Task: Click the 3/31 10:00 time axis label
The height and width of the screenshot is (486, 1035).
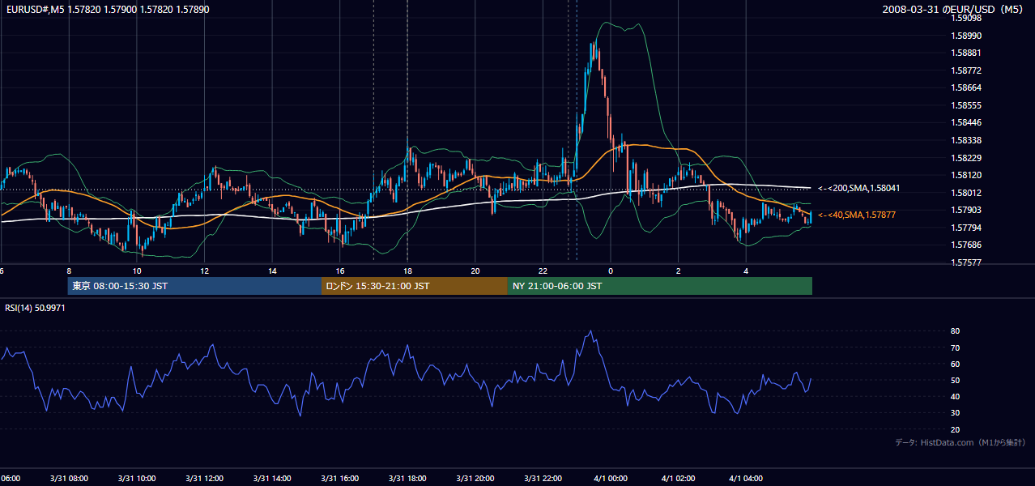Action: click(x=136, y=479)
